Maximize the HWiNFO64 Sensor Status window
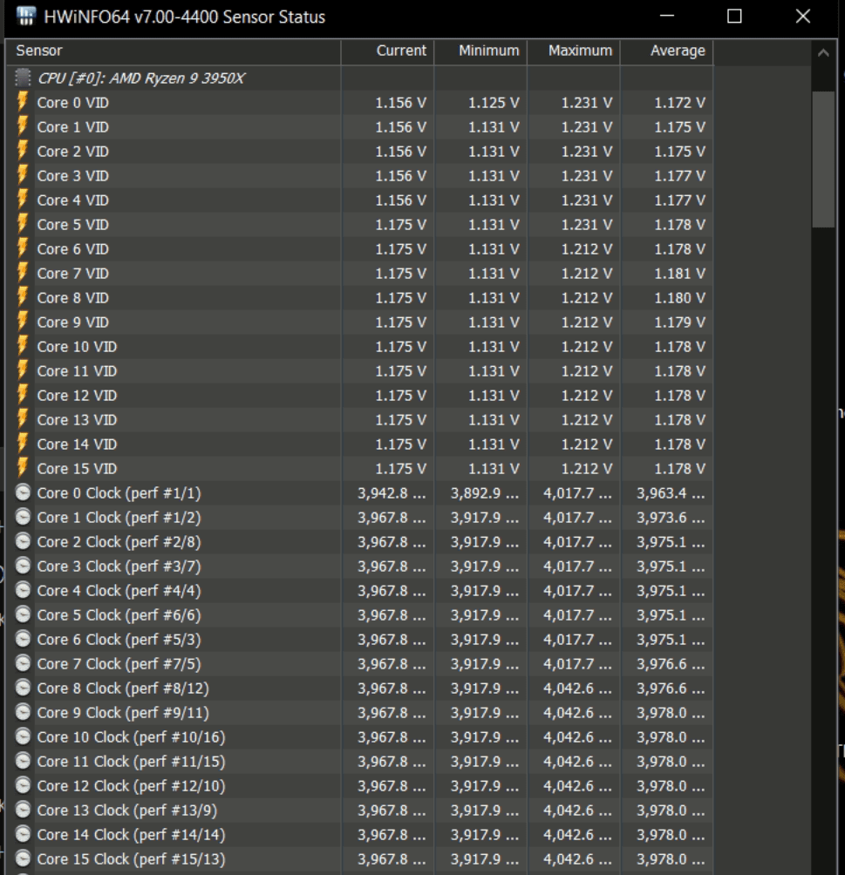Viewport: 845px width, 875px height. 734,17
